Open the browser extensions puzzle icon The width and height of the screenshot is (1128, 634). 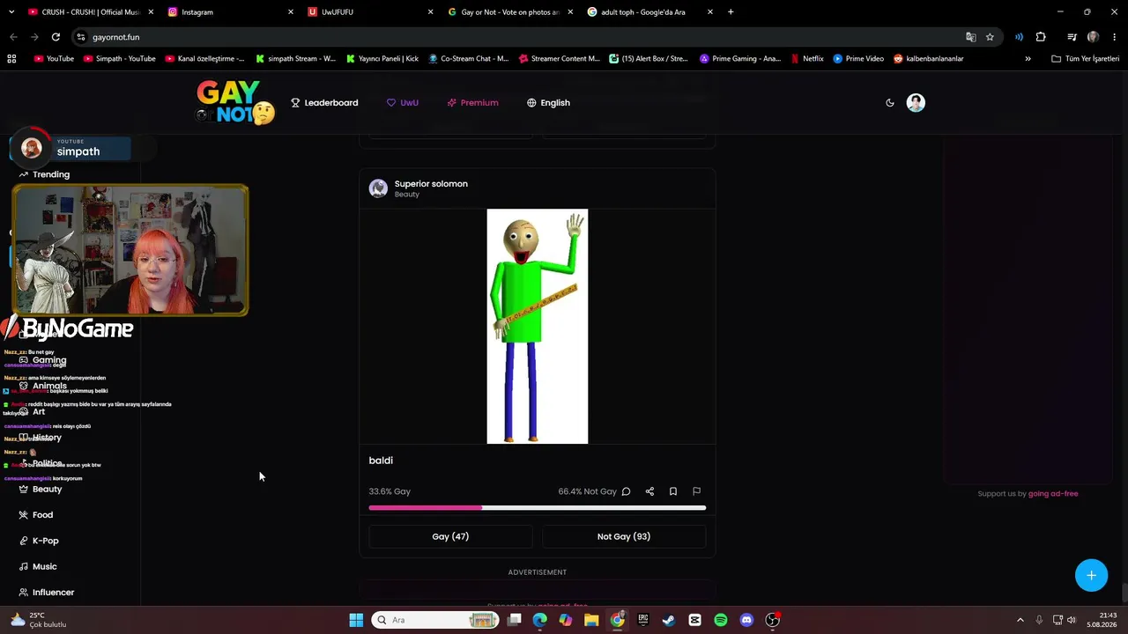(1041, 37)
